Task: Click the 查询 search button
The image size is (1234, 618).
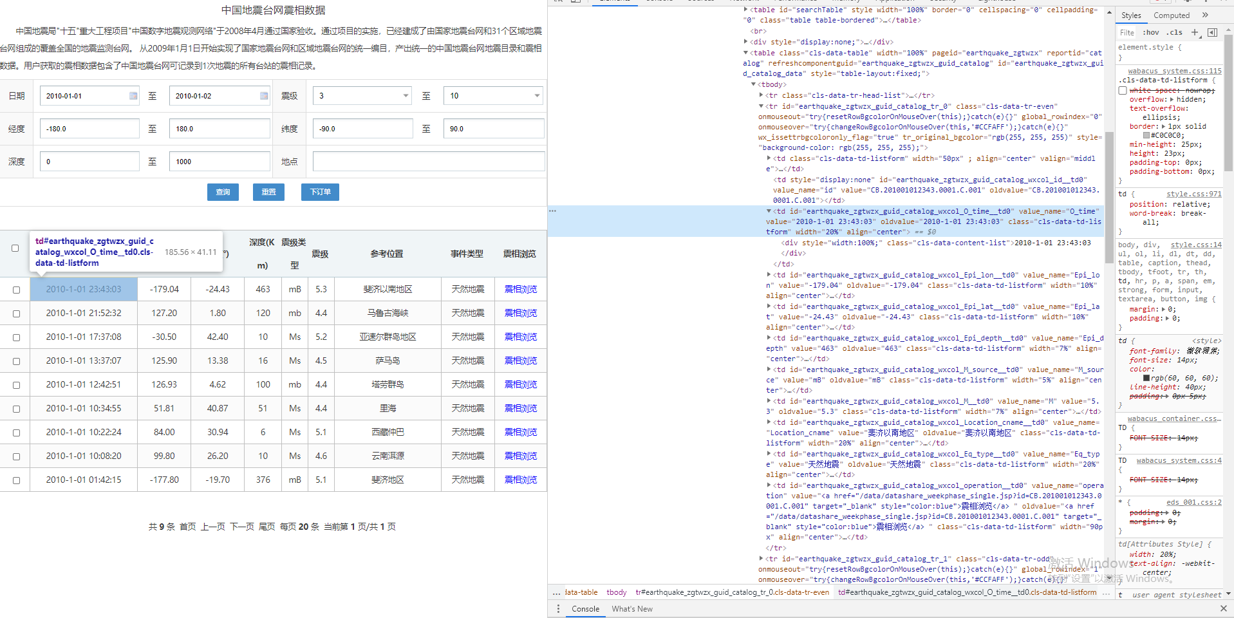Action: click(x=223, y=192)
